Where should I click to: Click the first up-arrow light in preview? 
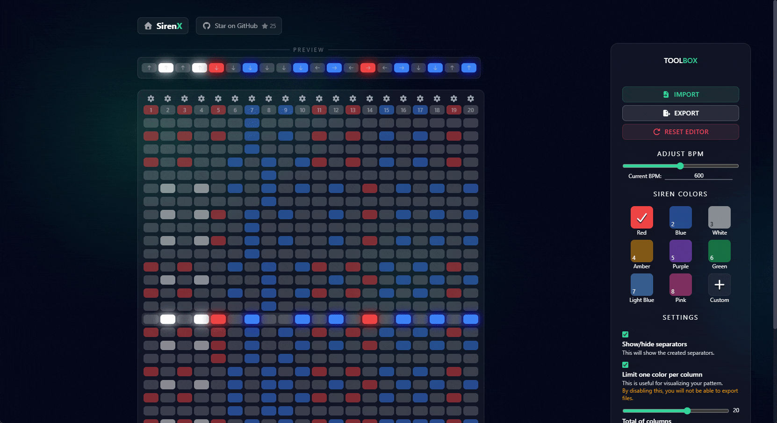pyautogui.click(x=149, y=68)
